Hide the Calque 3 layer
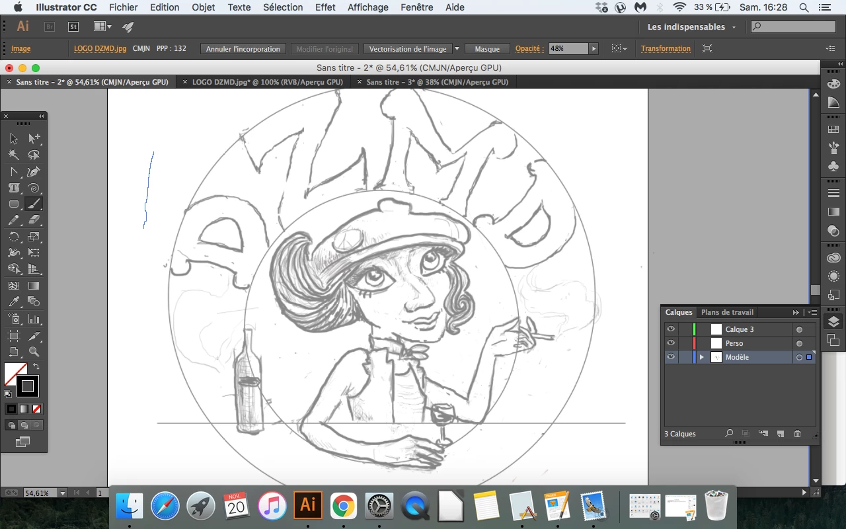 pos(671,329)
